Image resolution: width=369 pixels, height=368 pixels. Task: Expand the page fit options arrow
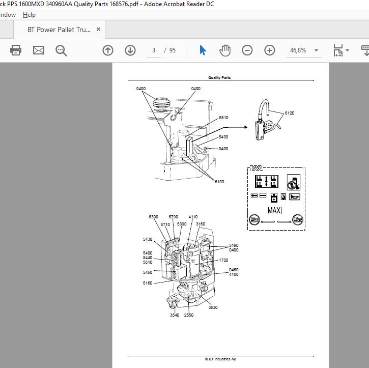pos(347,50)
